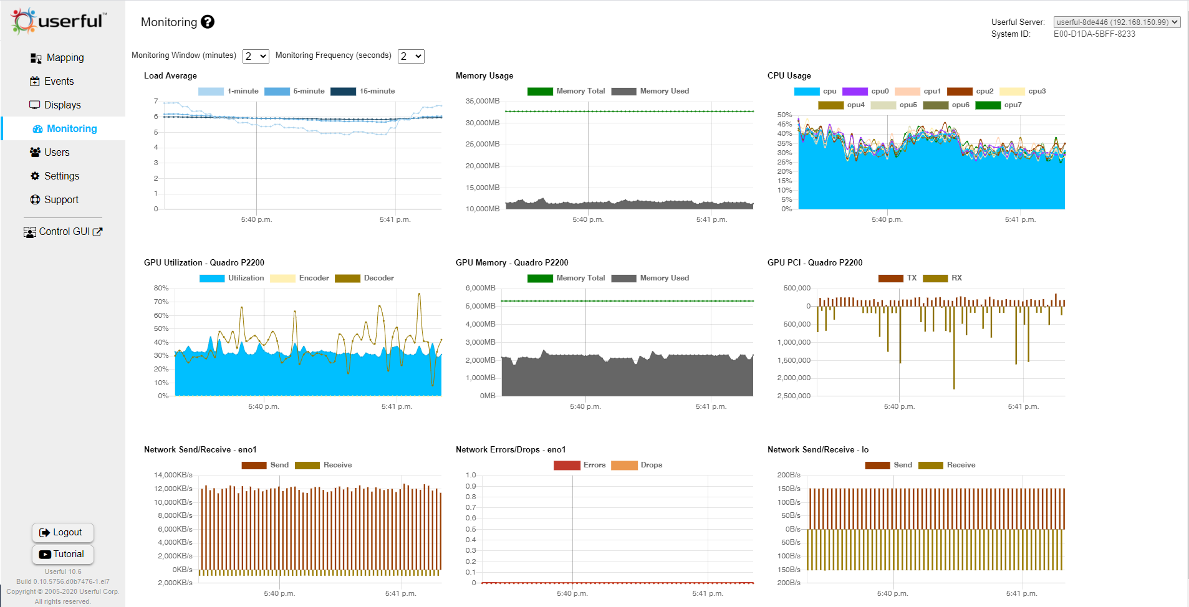Image resolution: width=1189 pixels, height=607 pixels.
Task: Open the Monitoring help question-mark icon
Action: click(x=208, y=22)
